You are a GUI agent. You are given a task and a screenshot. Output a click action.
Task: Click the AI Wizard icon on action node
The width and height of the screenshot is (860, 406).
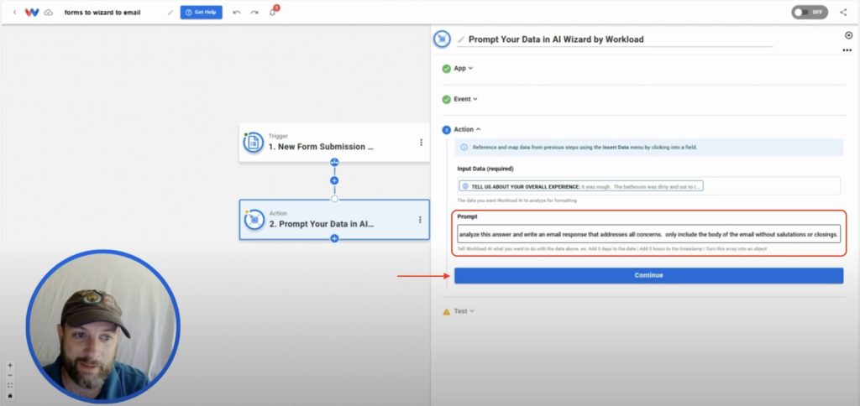(x=254, y=220)
